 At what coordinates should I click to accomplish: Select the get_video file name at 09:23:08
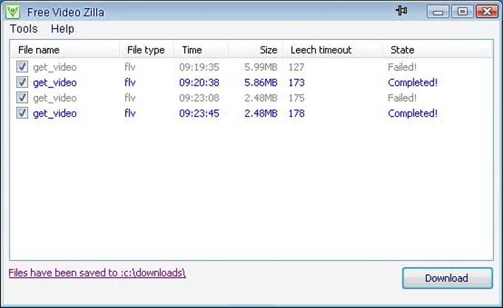55,98
